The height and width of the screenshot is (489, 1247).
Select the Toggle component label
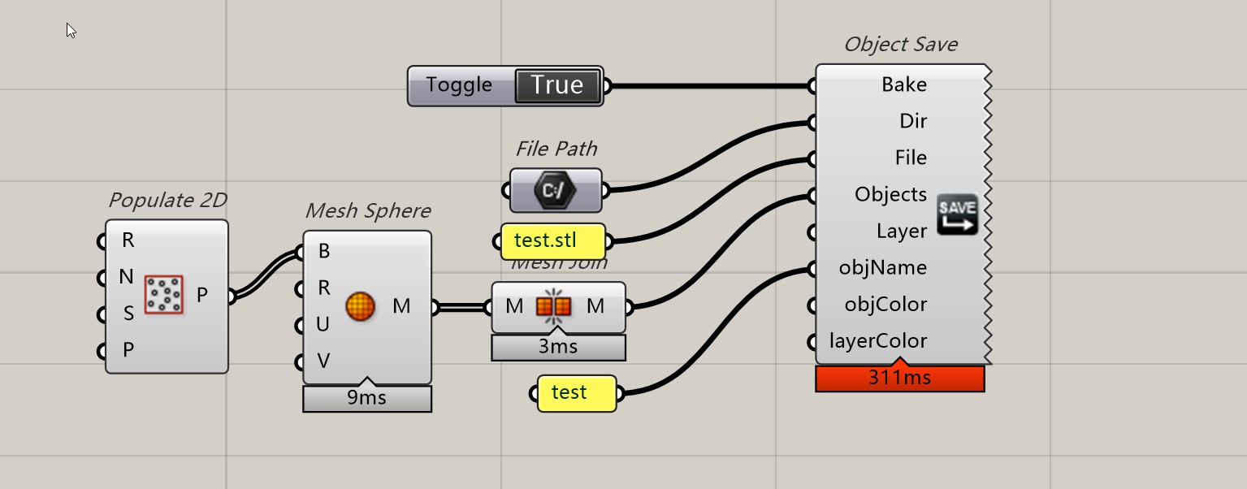pyautogui.click(x=459, y=84)
